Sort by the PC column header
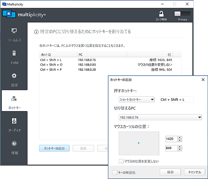 [102, 55]
